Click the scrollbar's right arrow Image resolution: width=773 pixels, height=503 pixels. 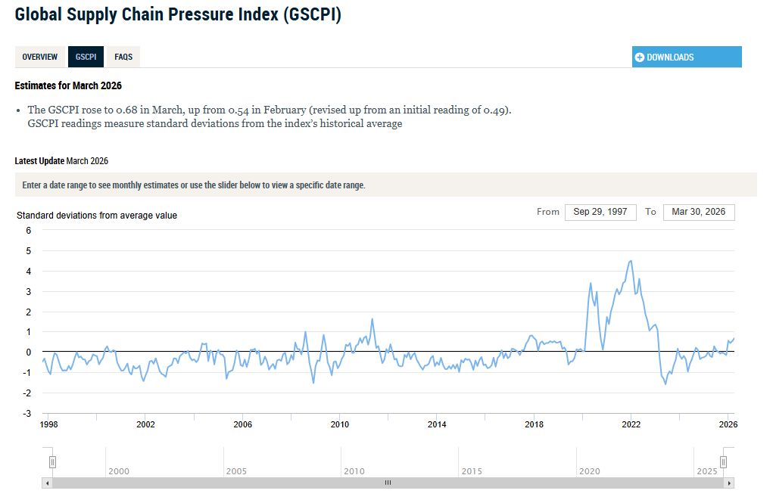[729, 483]
